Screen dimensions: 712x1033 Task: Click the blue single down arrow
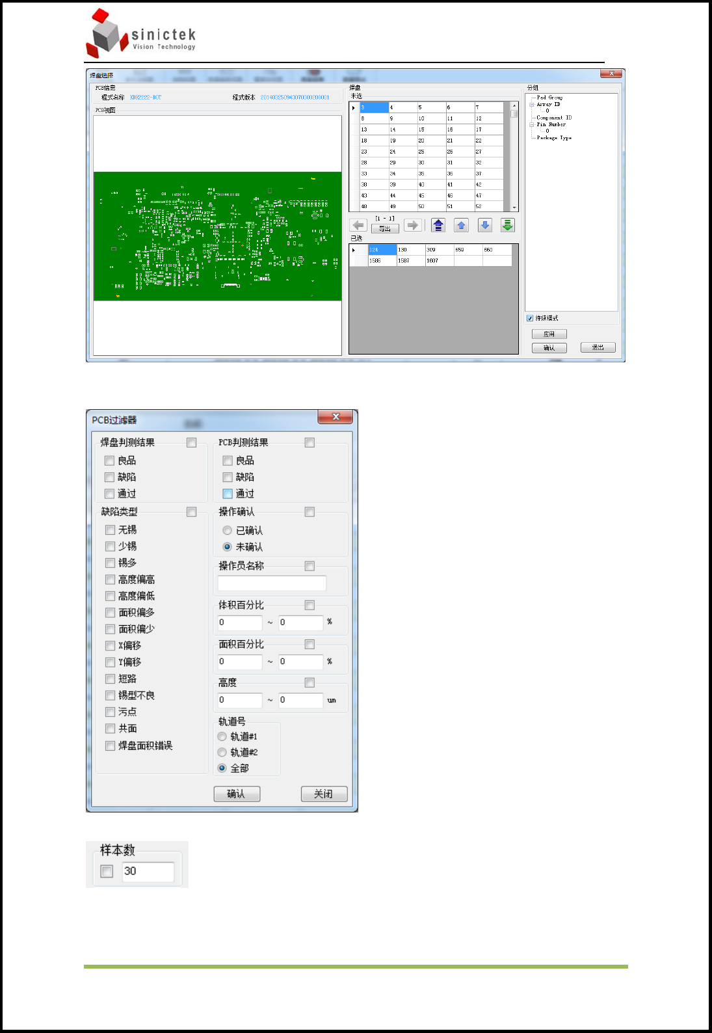484,225
